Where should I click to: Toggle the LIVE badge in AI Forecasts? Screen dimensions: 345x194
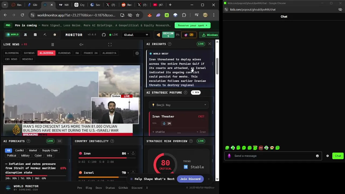[50, 141]
